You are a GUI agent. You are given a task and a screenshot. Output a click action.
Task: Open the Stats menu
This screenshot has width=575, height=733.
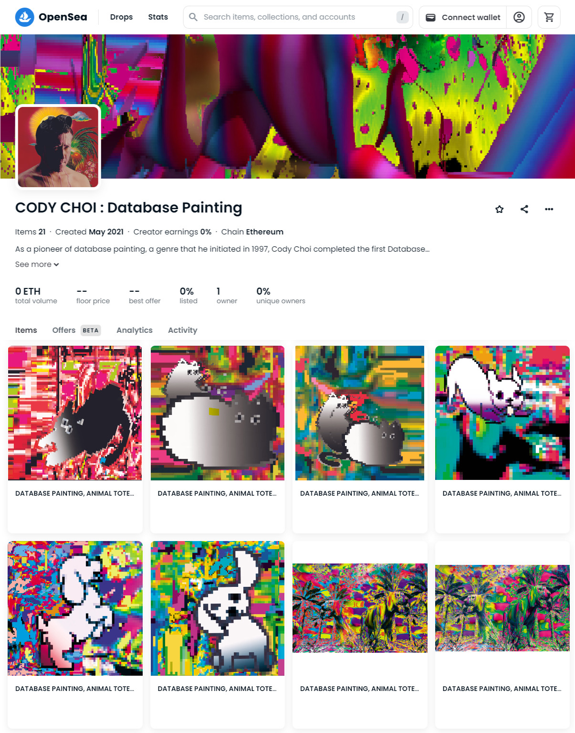coord(158,17)
